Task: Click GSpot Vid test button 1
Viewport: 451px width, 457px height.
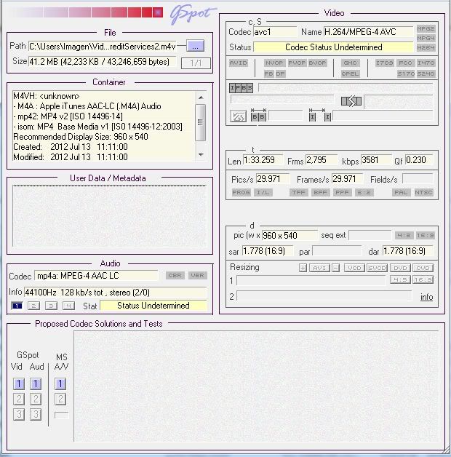Action: 19,384
